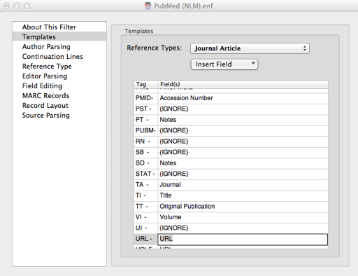This screenshot has width=358, height=276.
Task: Click the {IGNORE} field in PST row
Action: click(243, 109)
